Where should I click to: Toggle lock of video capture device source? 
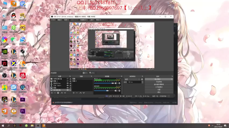click(x=70, y=79)
